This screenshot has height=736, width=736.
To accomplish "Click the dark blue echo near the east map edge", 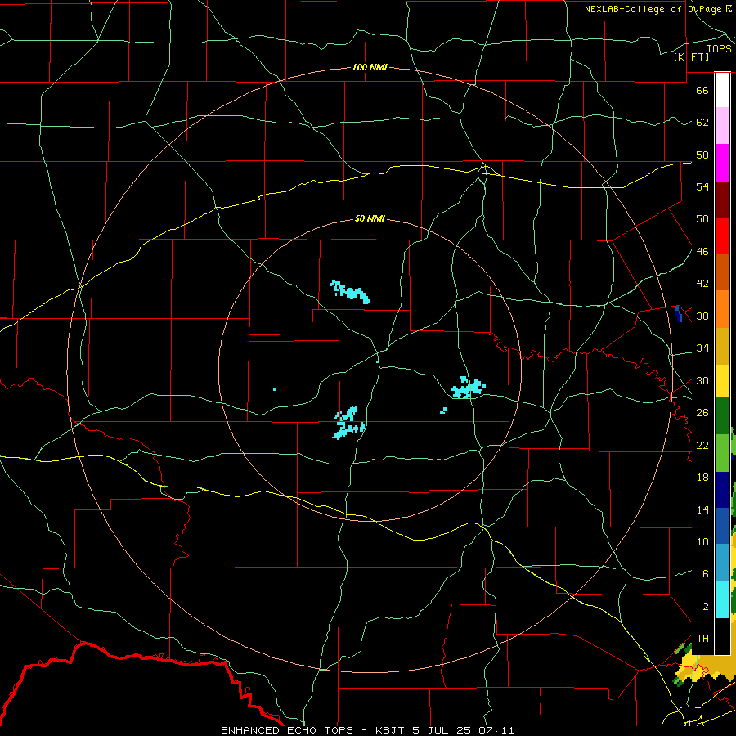I will (679, 313).
